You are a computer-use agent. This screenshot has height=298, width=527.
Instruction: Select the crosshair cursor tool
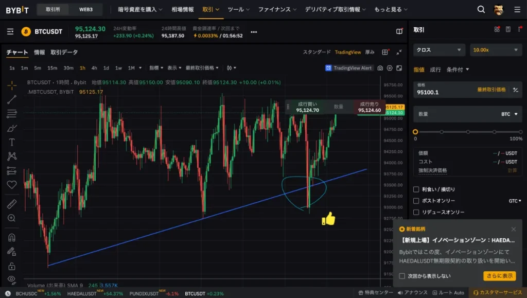(x=12, y=85)
